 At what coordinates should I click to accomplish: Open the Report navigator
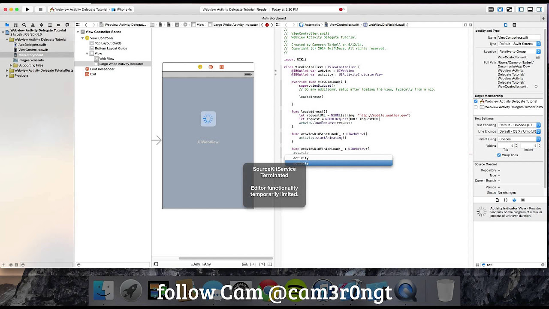coord(67,25)
